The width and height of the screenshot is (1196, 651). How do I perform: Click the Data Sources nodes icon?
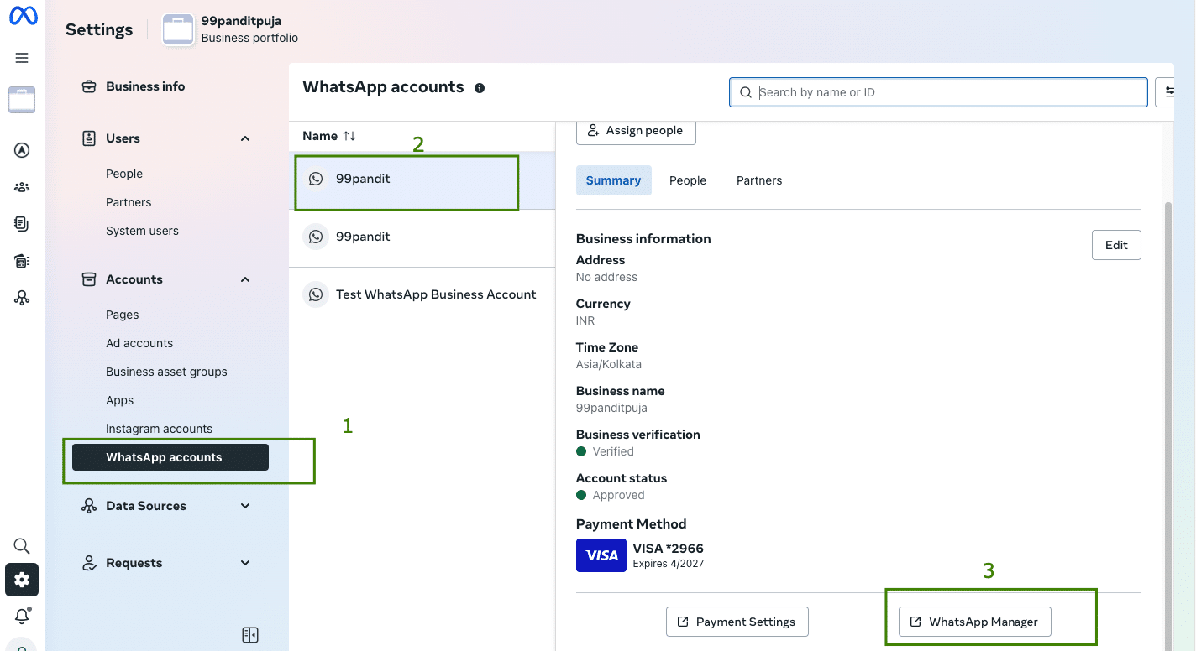[88, 506]
